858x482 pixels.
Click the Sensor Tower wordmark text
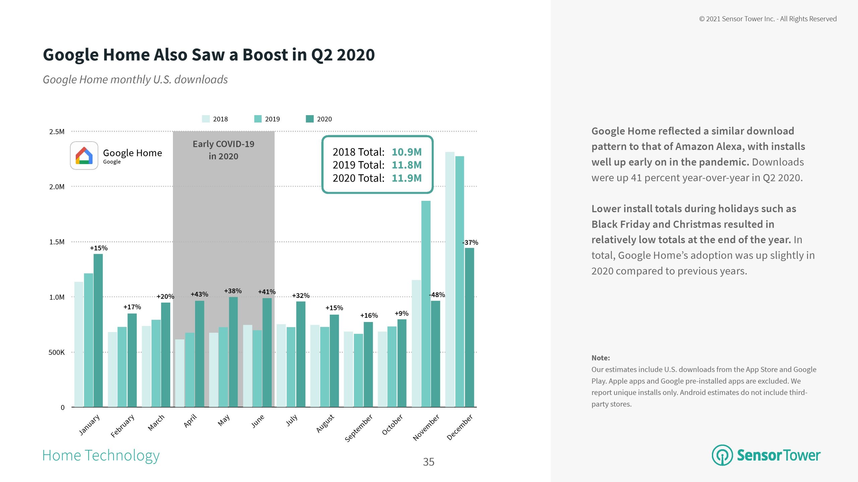click(x=778, y=455)
